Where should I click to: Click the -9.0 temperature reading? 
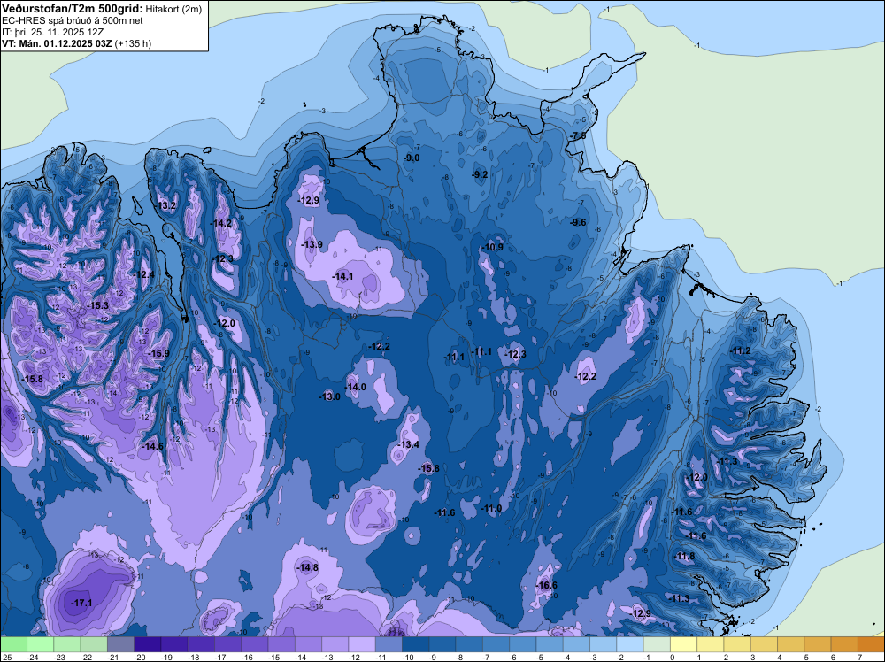(412, 158)
